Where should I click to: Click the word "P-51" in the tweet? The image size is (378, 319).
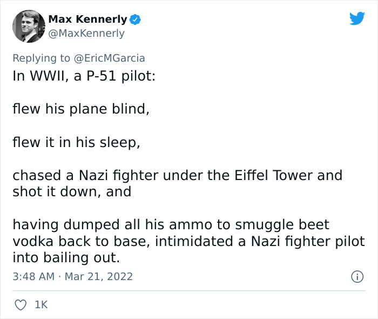pos(97,75)
